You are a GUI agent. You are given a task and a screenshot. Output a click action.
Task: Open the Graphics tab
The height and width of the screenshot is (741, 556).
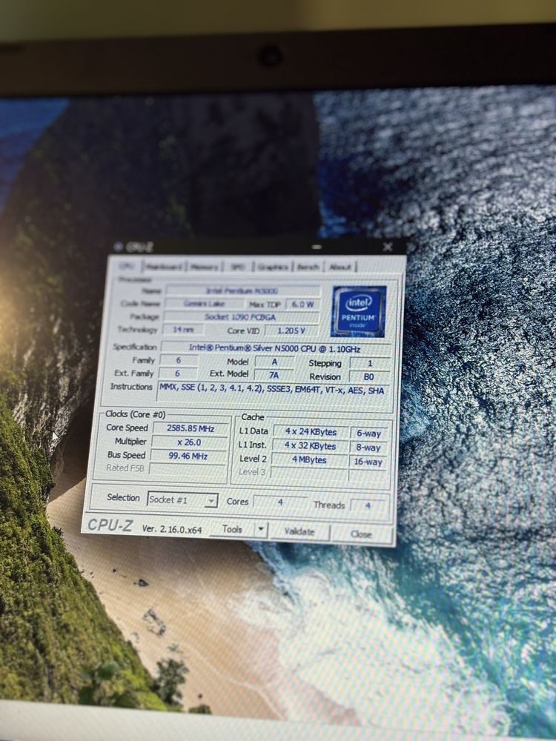point(273,268)
